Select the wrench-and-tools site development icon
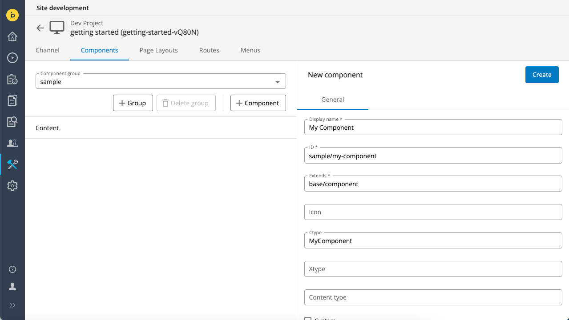The image size is (569, 320). [x=12, y=164]
